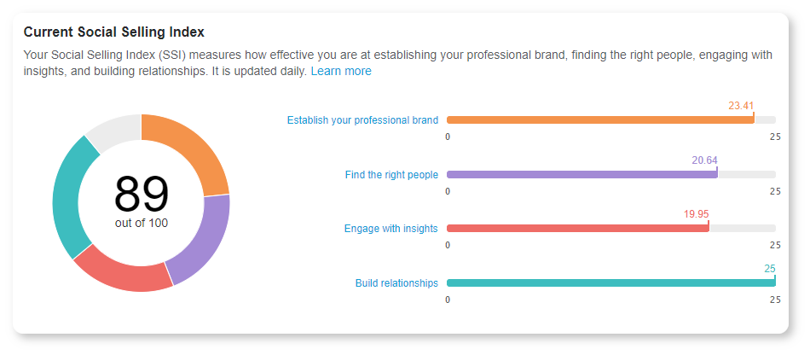The height and width of the screenshot is (355, 810).
Task: Select Engage with insights link
Action: (x=391, y=229)
